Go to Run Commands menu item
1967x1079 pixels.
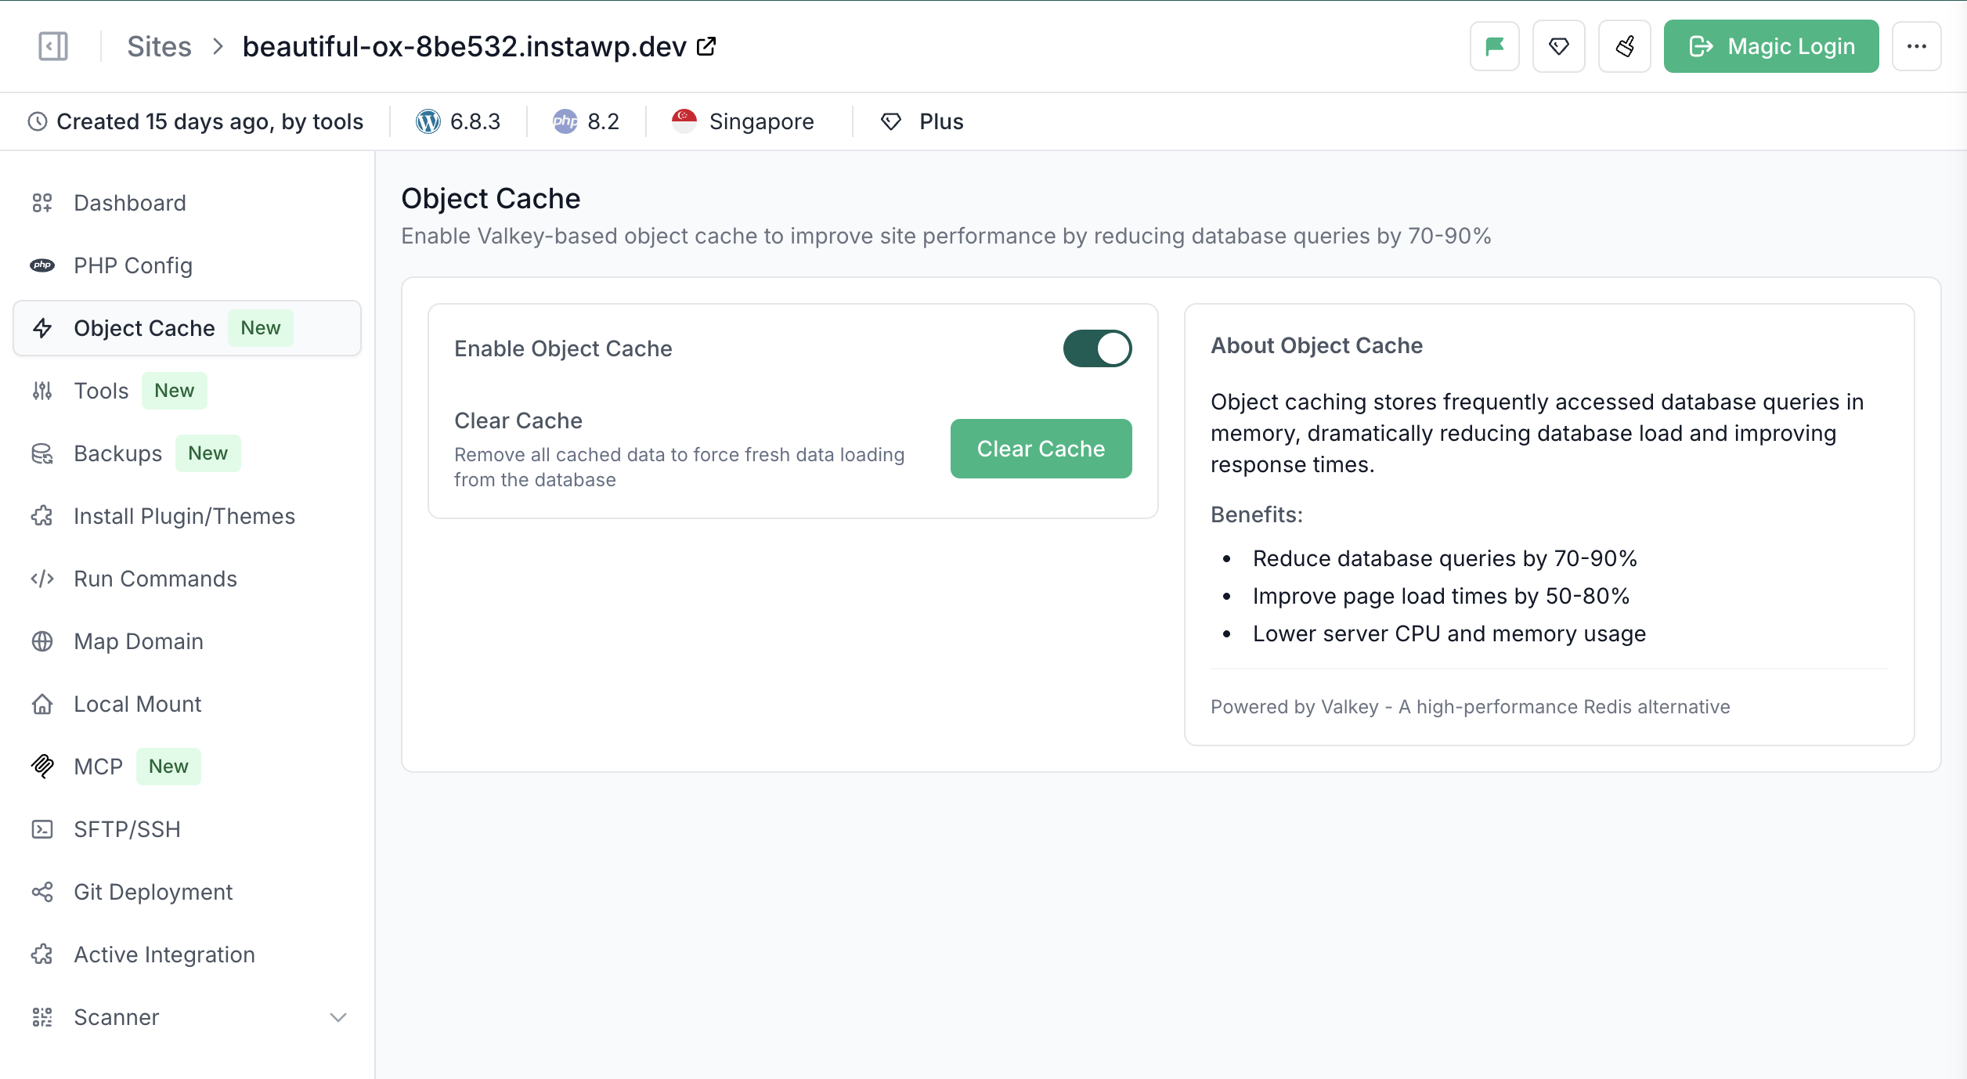(x=155, y=579)
